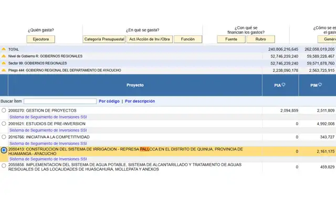
Task: Click 'Sector 99: GOBIERNOS REGIONALES' row text
Action: tap(37, 63)
